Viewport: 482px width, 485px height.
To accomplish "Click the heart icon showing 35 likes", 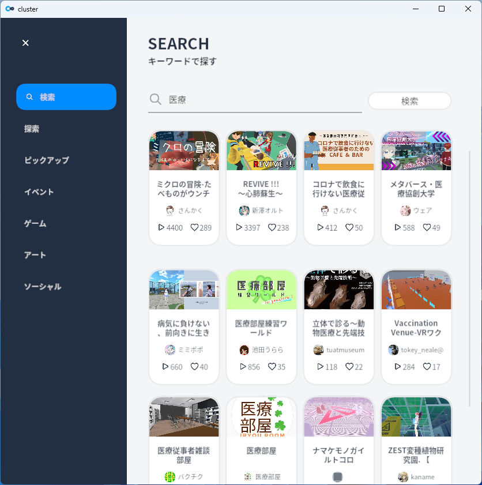I will tap(272, 367).
